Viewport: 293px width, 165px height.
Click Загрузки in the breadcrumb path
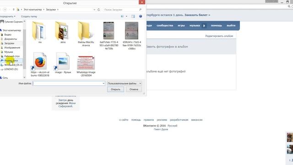51,10
